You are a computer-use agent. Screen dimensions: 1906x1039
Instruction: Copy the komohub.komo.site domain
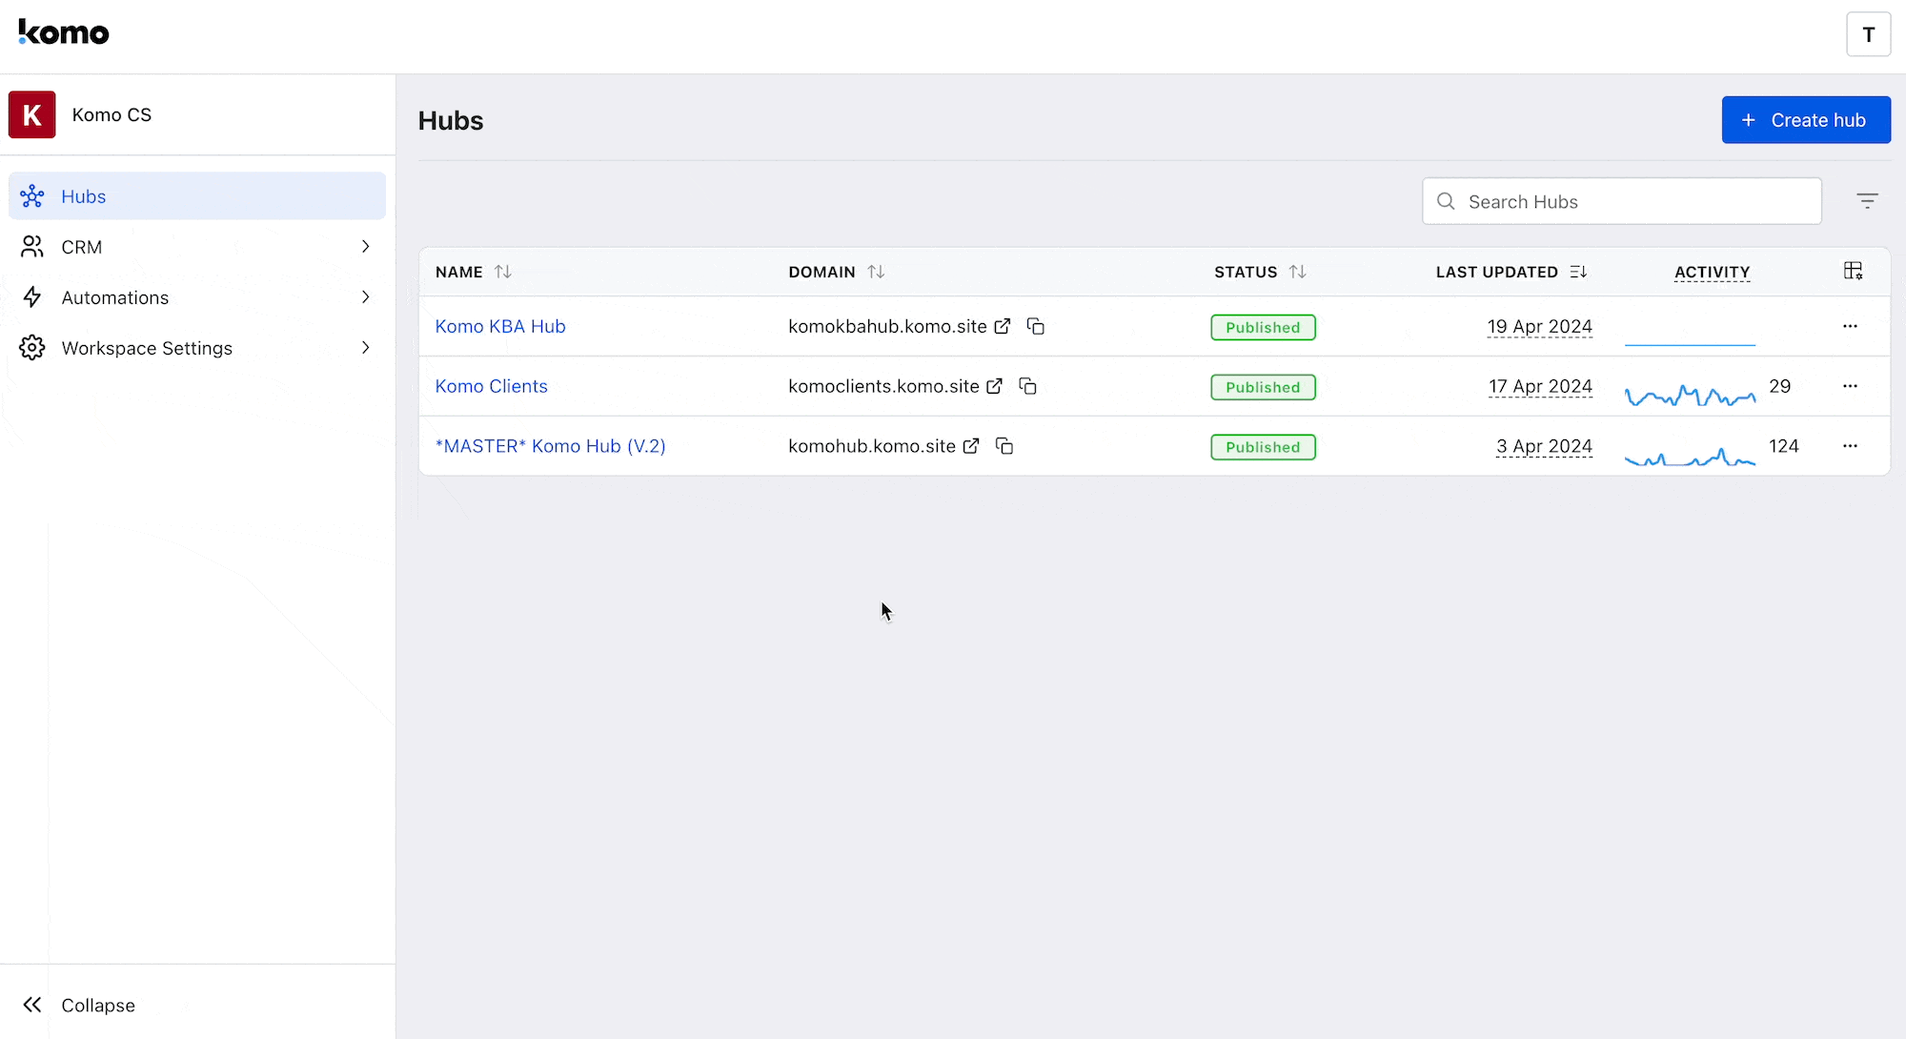pos(1004,446)
